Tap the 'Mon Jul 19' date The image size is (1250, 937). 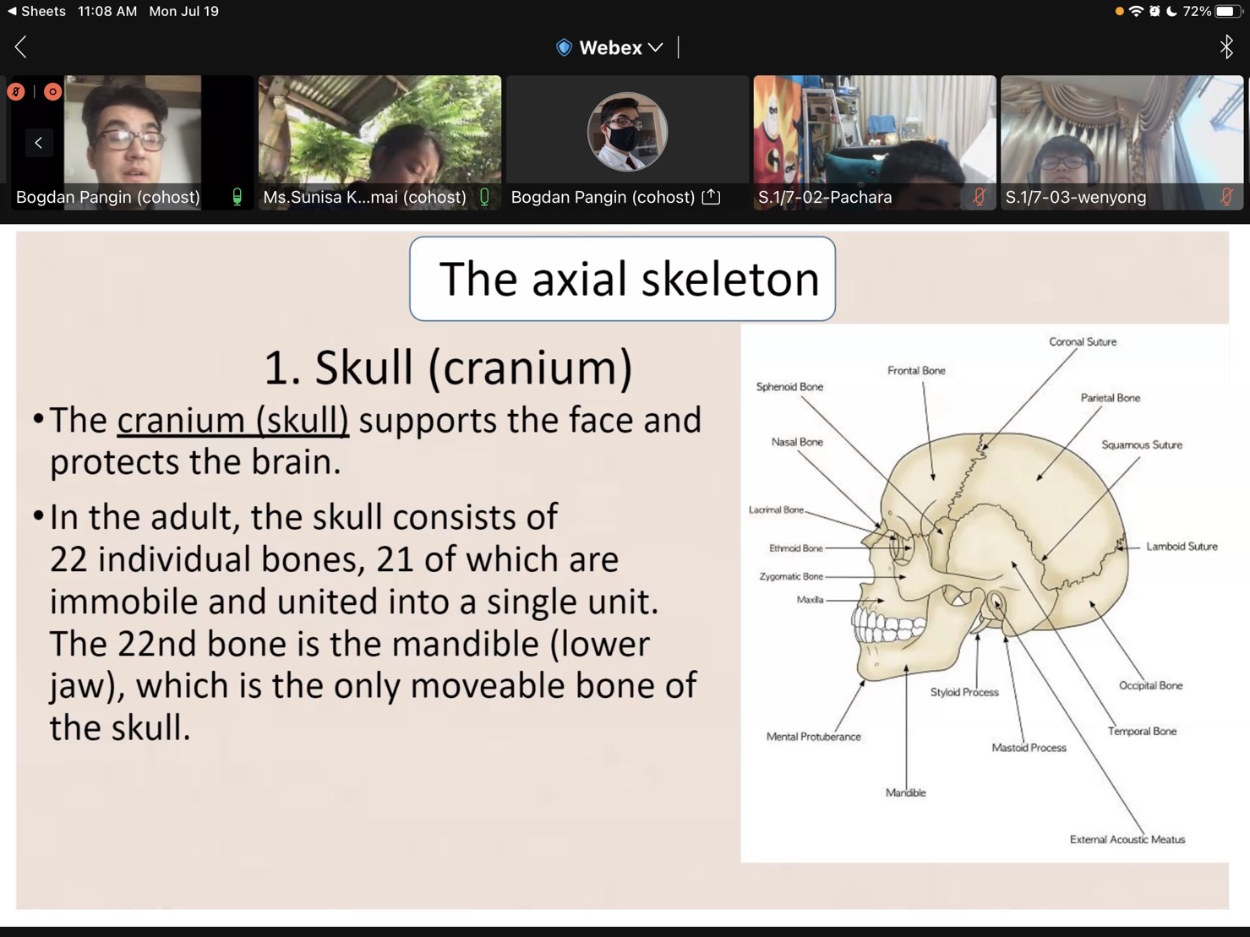tap(183, 11)
